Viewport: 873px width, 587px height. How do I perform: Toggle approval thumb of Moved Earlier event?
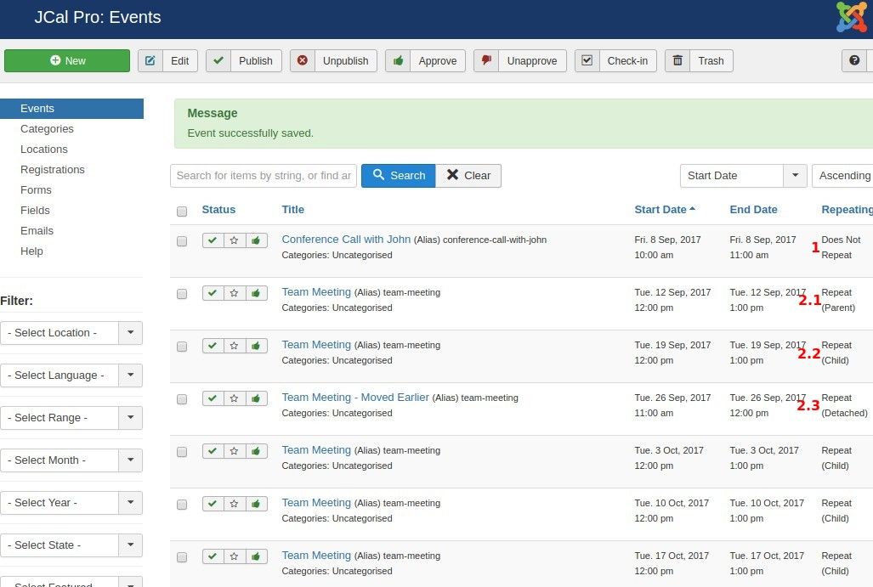pyautogui.click(x=256, y=398)
